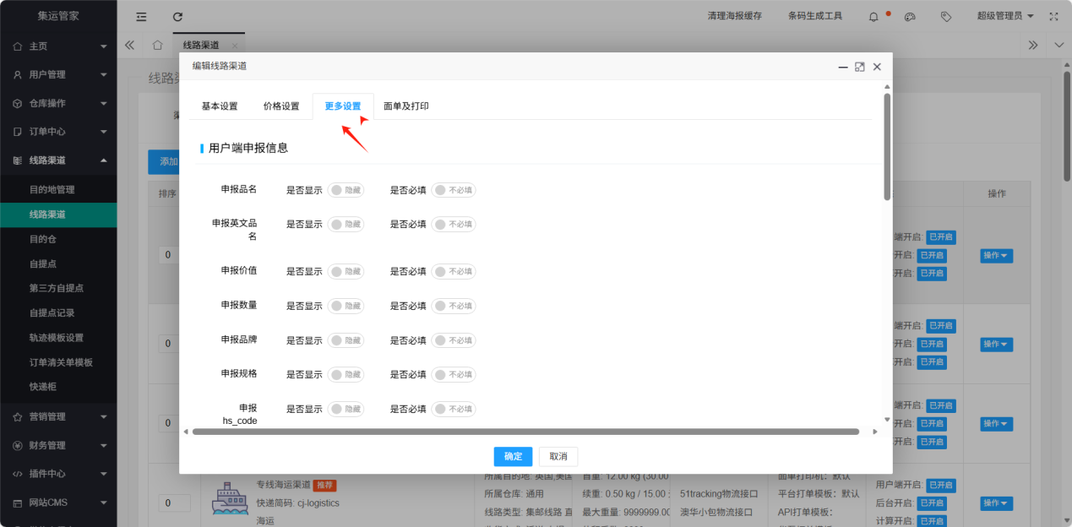
Task: Expand 财务管理 sidebar menu
Action: click(58, 445)
